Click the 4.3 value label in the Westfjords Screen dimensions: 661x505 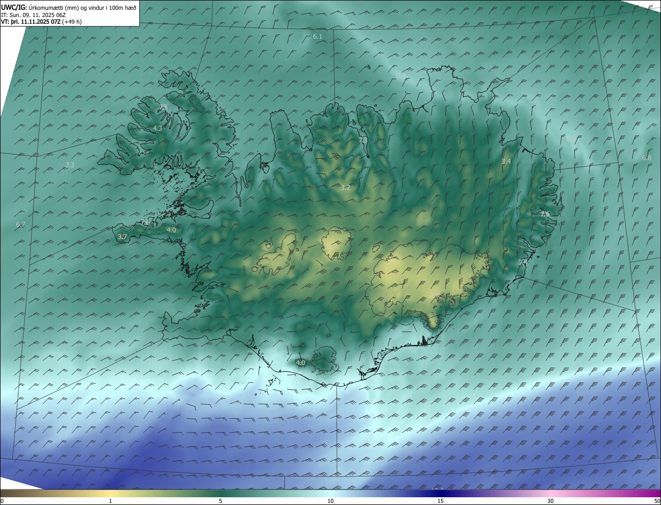pyautogui.click(x=158, y=128)
